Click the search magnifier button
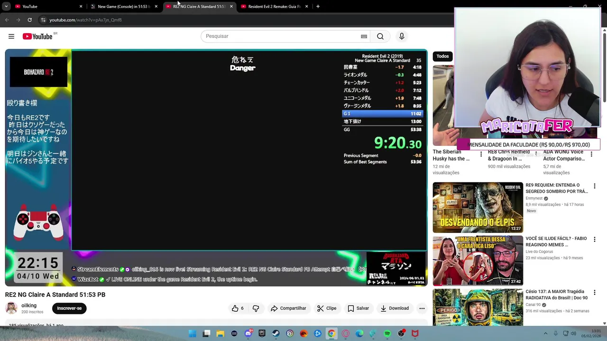Screen dimensions: 607x341 click(x=380, y=36)
